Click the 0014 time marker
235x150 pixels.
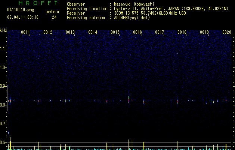(x=93, y=32)
